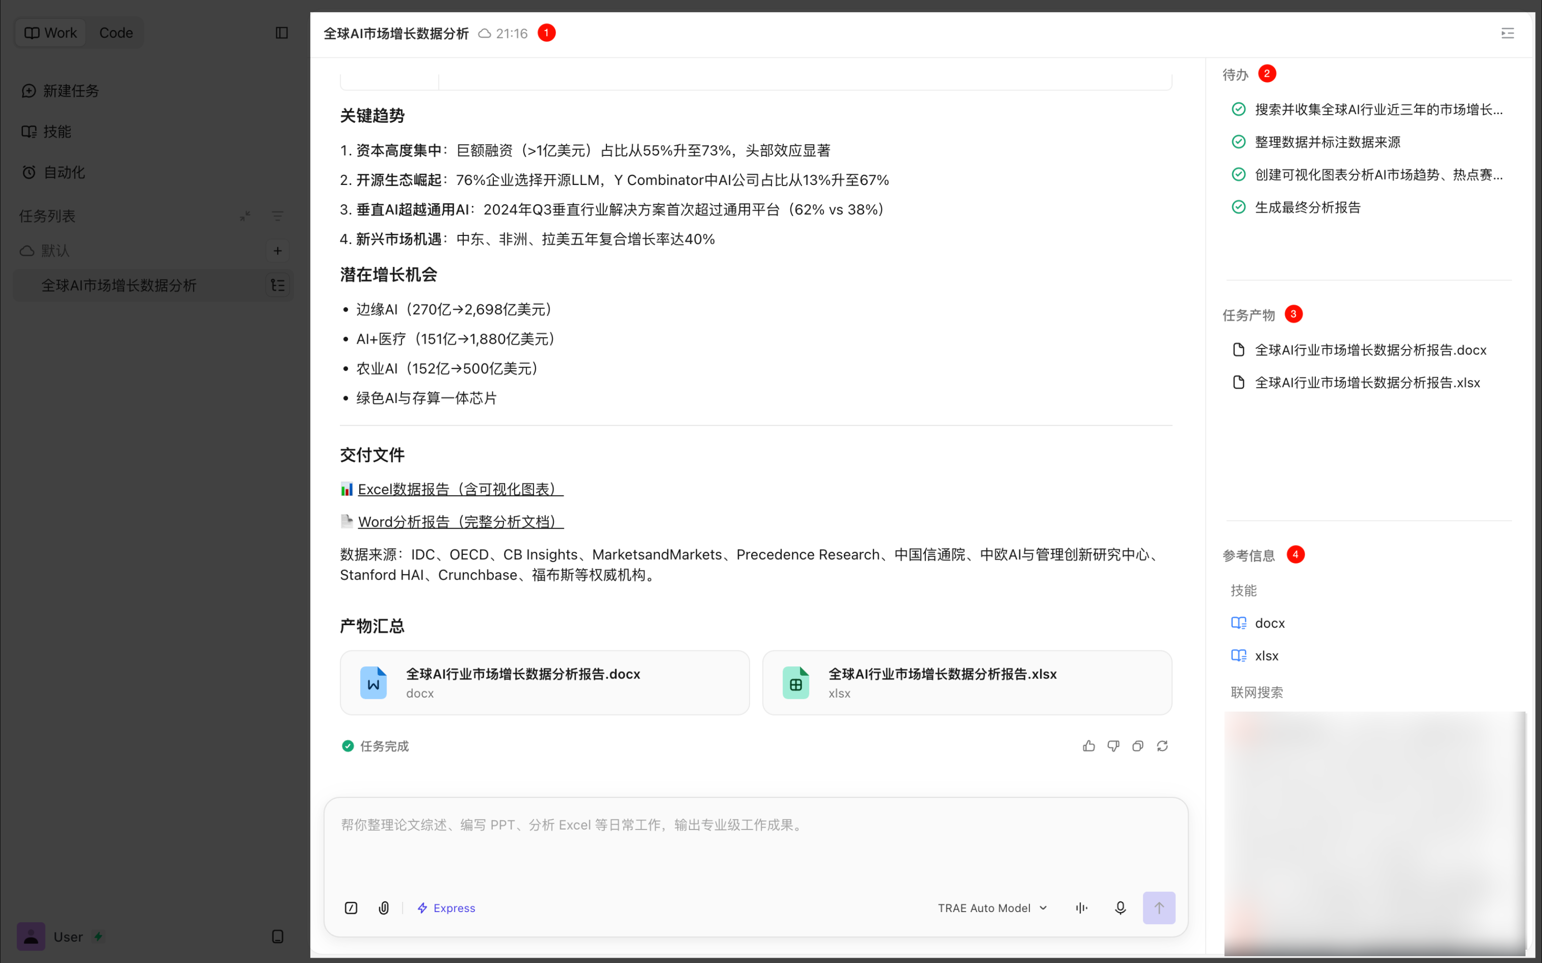Image resolution: width=1542 pixels, height=963 pixels.
Task: Open the docx skill in 参考信息
Action: (1258, 623)
